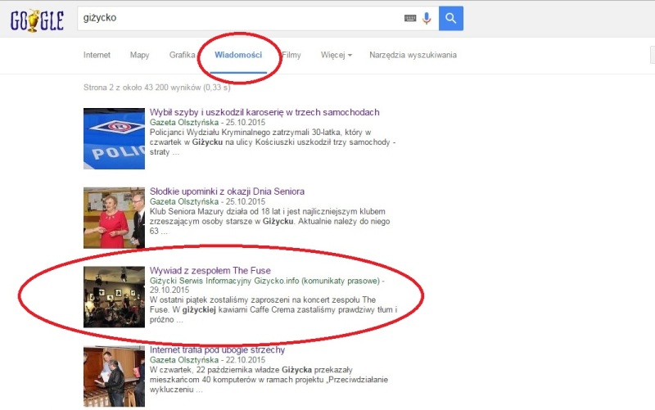Click the Senior Day photo thumbnail

coord(114,218)
